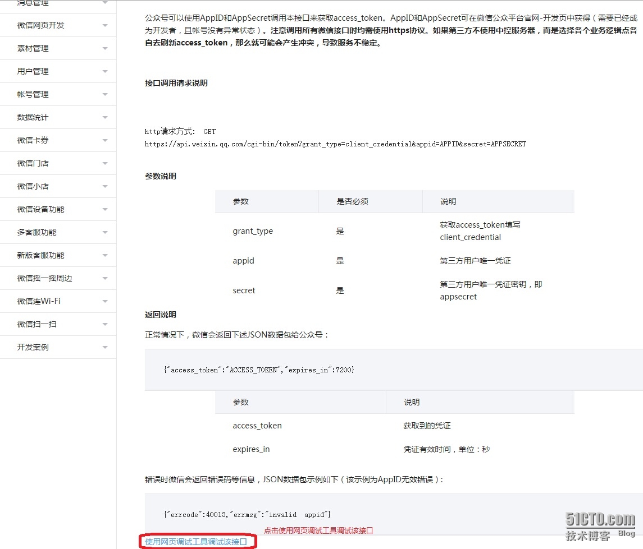643x549 pixels.
Task: Expand arrow beside 微信小店
Action: click(x=105, y=186)
